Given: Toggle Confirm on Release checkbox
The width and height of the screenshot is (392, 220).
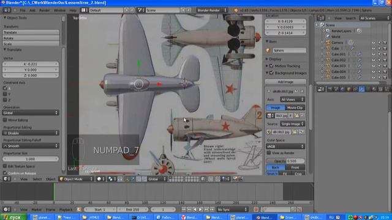Looking at the screenshot, I should click(5, 173).
